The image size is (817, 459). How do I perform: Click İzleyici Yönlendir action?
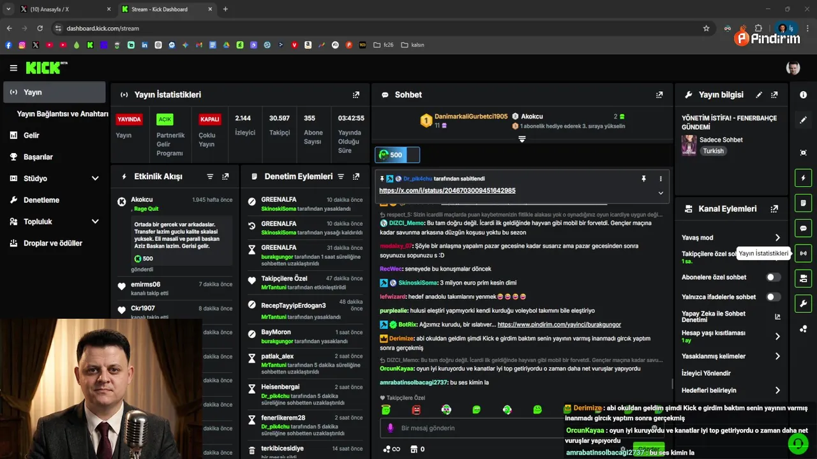(x=706, y=373)
